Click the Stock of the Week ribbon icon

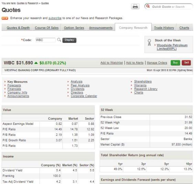149,42
